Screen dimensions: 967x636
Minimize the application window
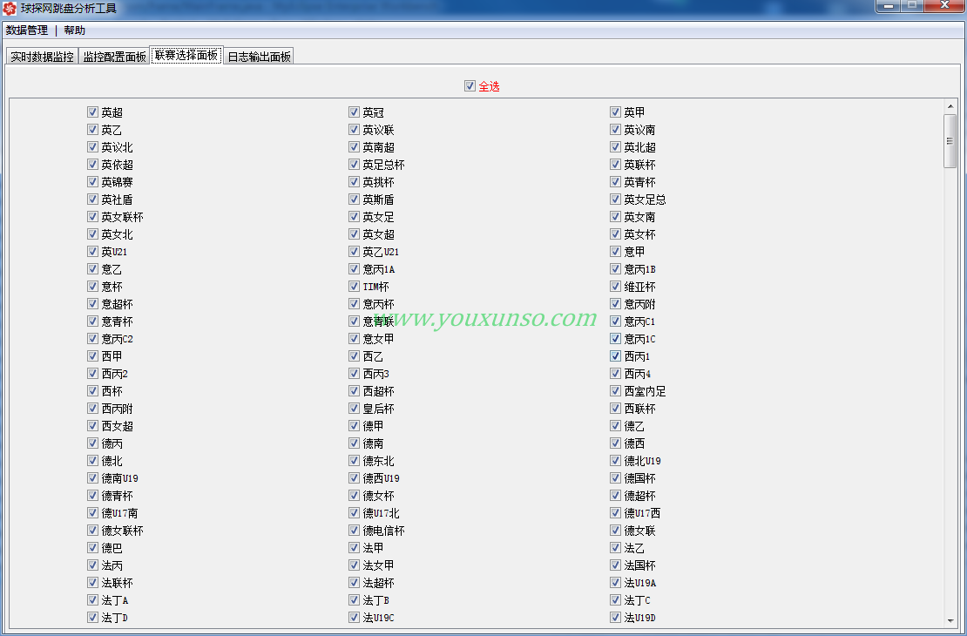pyautogui.click(x=888, y=7)
